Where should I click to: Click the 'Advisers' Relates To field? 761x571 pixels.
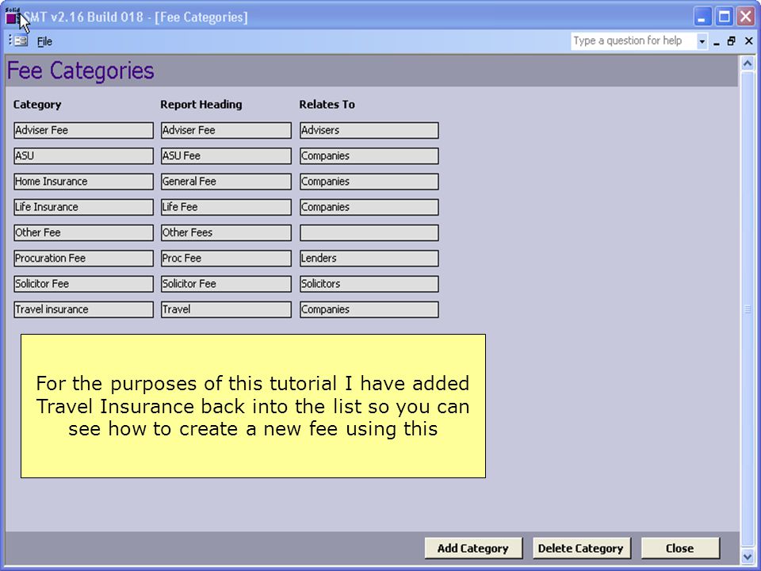point(369,130)
